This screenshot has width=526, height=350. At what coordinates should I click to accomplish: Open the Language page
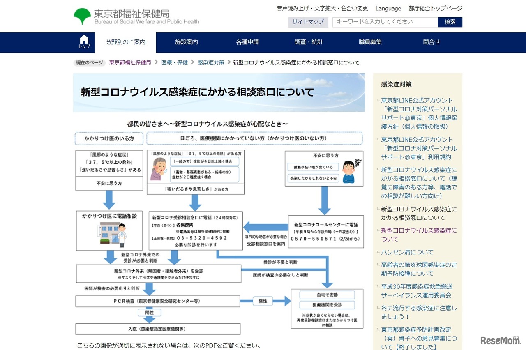click(388, 8)
